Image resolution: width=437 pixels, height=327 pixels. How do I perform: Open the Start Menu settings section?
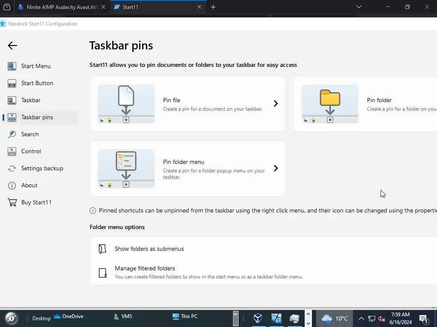click(36, 66)
